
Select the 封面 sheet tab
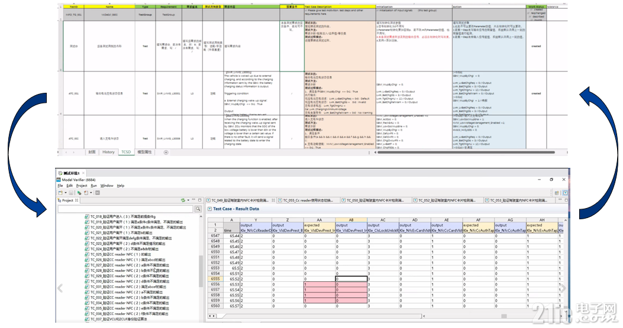tap(92, 152)
